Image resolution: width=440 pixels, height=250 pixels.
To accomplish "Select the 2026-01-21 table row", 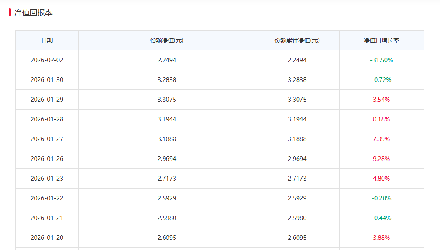I will pos(219,218).
